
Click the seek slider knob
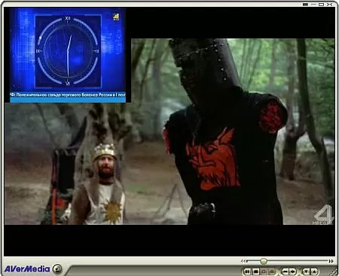[x=264, y=262]
